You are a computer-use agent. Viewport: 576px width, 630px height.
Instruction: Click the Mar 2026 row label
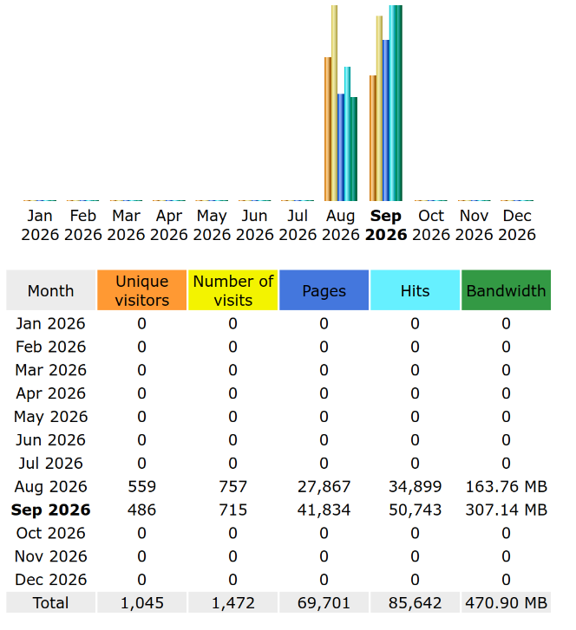(x=50, y=370)
